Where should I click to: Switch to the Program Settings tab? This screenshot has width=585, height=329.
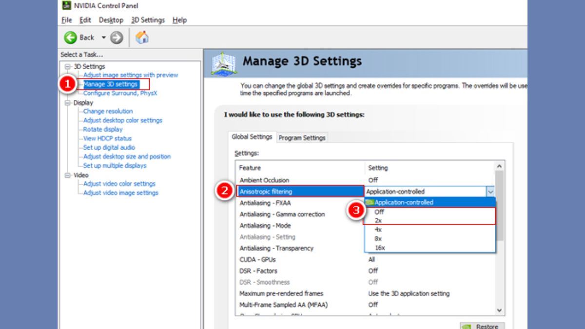[302, 138]
